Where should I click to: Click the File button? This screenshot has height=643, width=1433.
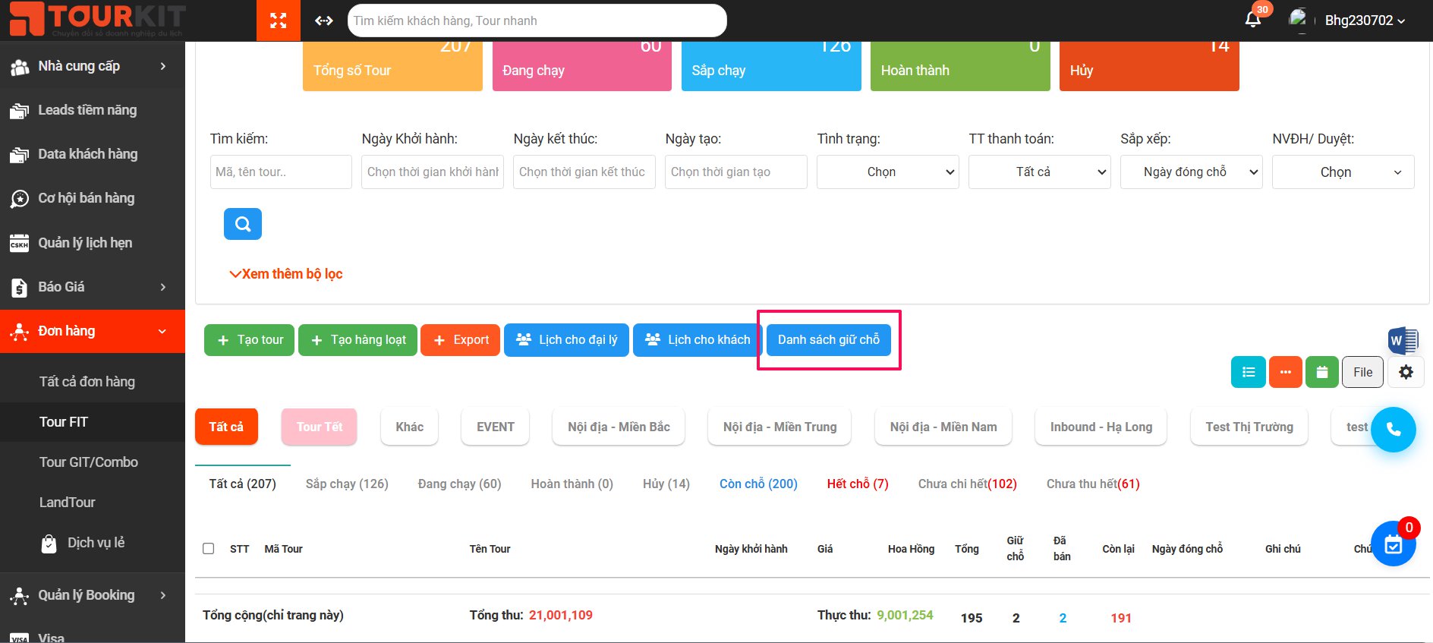(1363, 372)
